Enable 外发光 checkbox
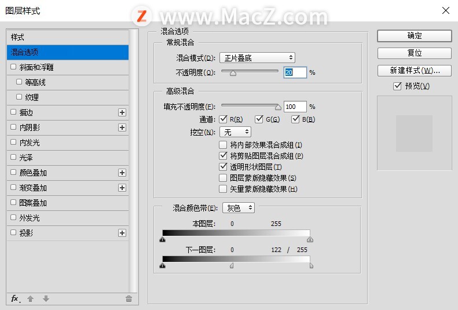The height and width of the screenshot is (310, 458). (x=13, y=217)
